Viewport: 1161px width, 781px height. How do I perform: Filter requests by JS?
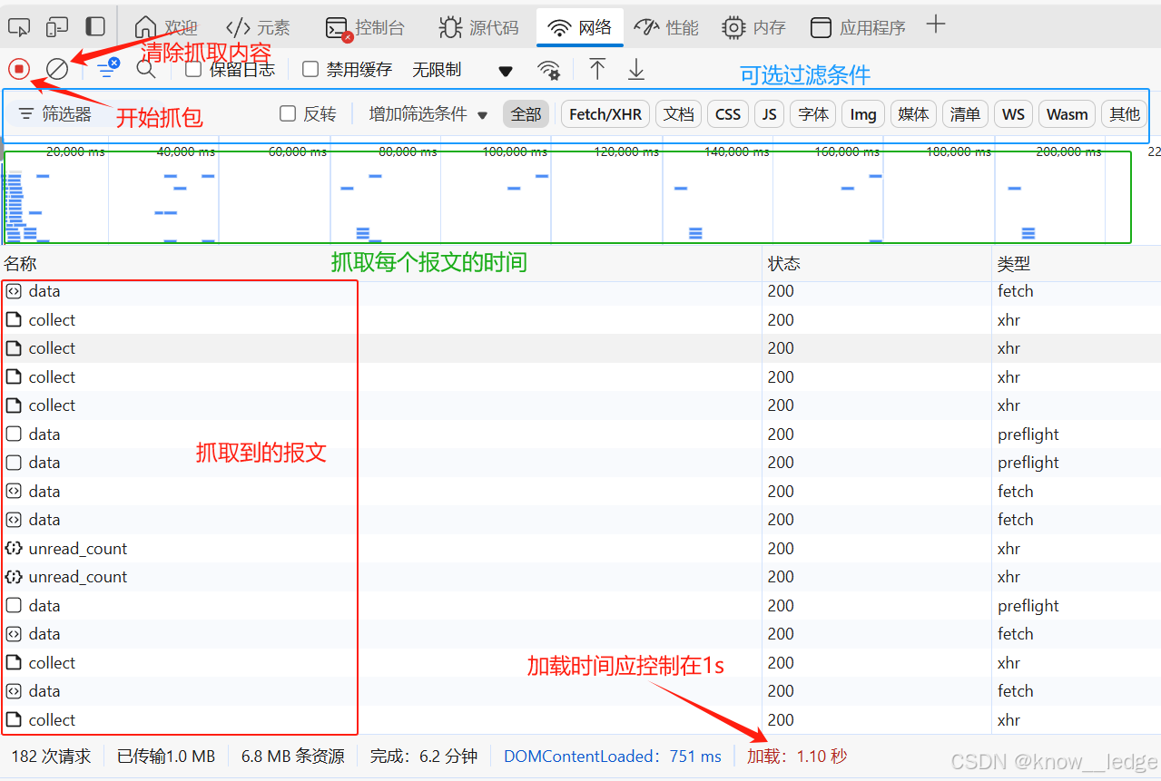[769, 114]
